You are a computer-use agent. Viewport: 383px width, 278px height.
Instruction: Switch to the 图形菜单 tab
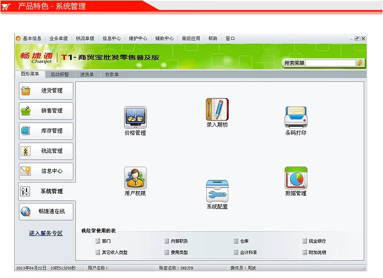point(30,74)
